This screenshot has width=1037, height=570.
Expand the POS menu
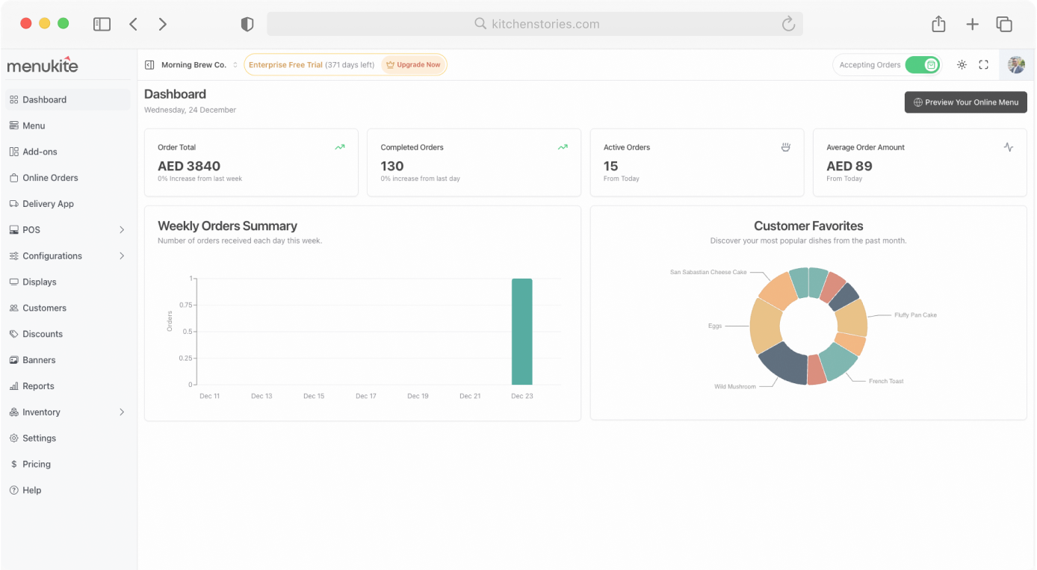click(30, 229)
